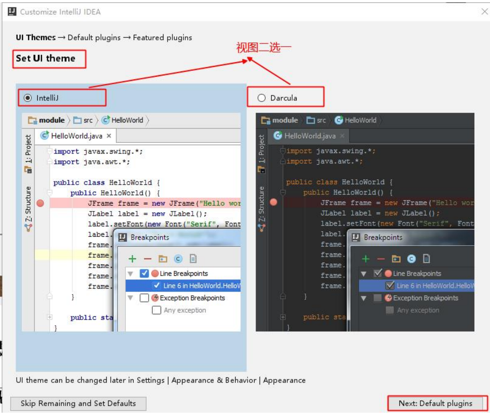This screenshot has height=415, width=490.
Task: Collapse Line Breakpoints tree in light preview
Action: click(131, 273)
